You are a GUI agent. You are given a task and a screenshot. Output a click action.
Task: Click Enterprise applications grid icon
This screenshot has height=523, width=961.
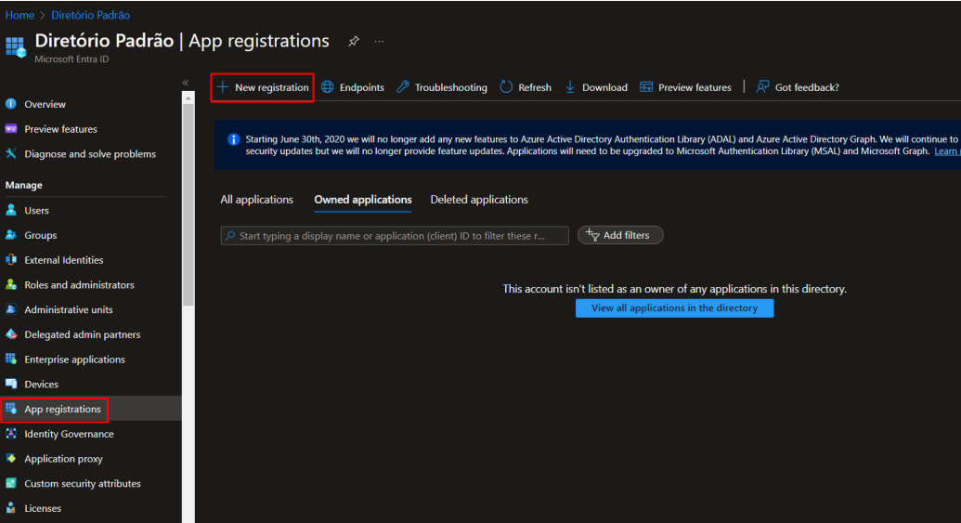coord(11,359)
